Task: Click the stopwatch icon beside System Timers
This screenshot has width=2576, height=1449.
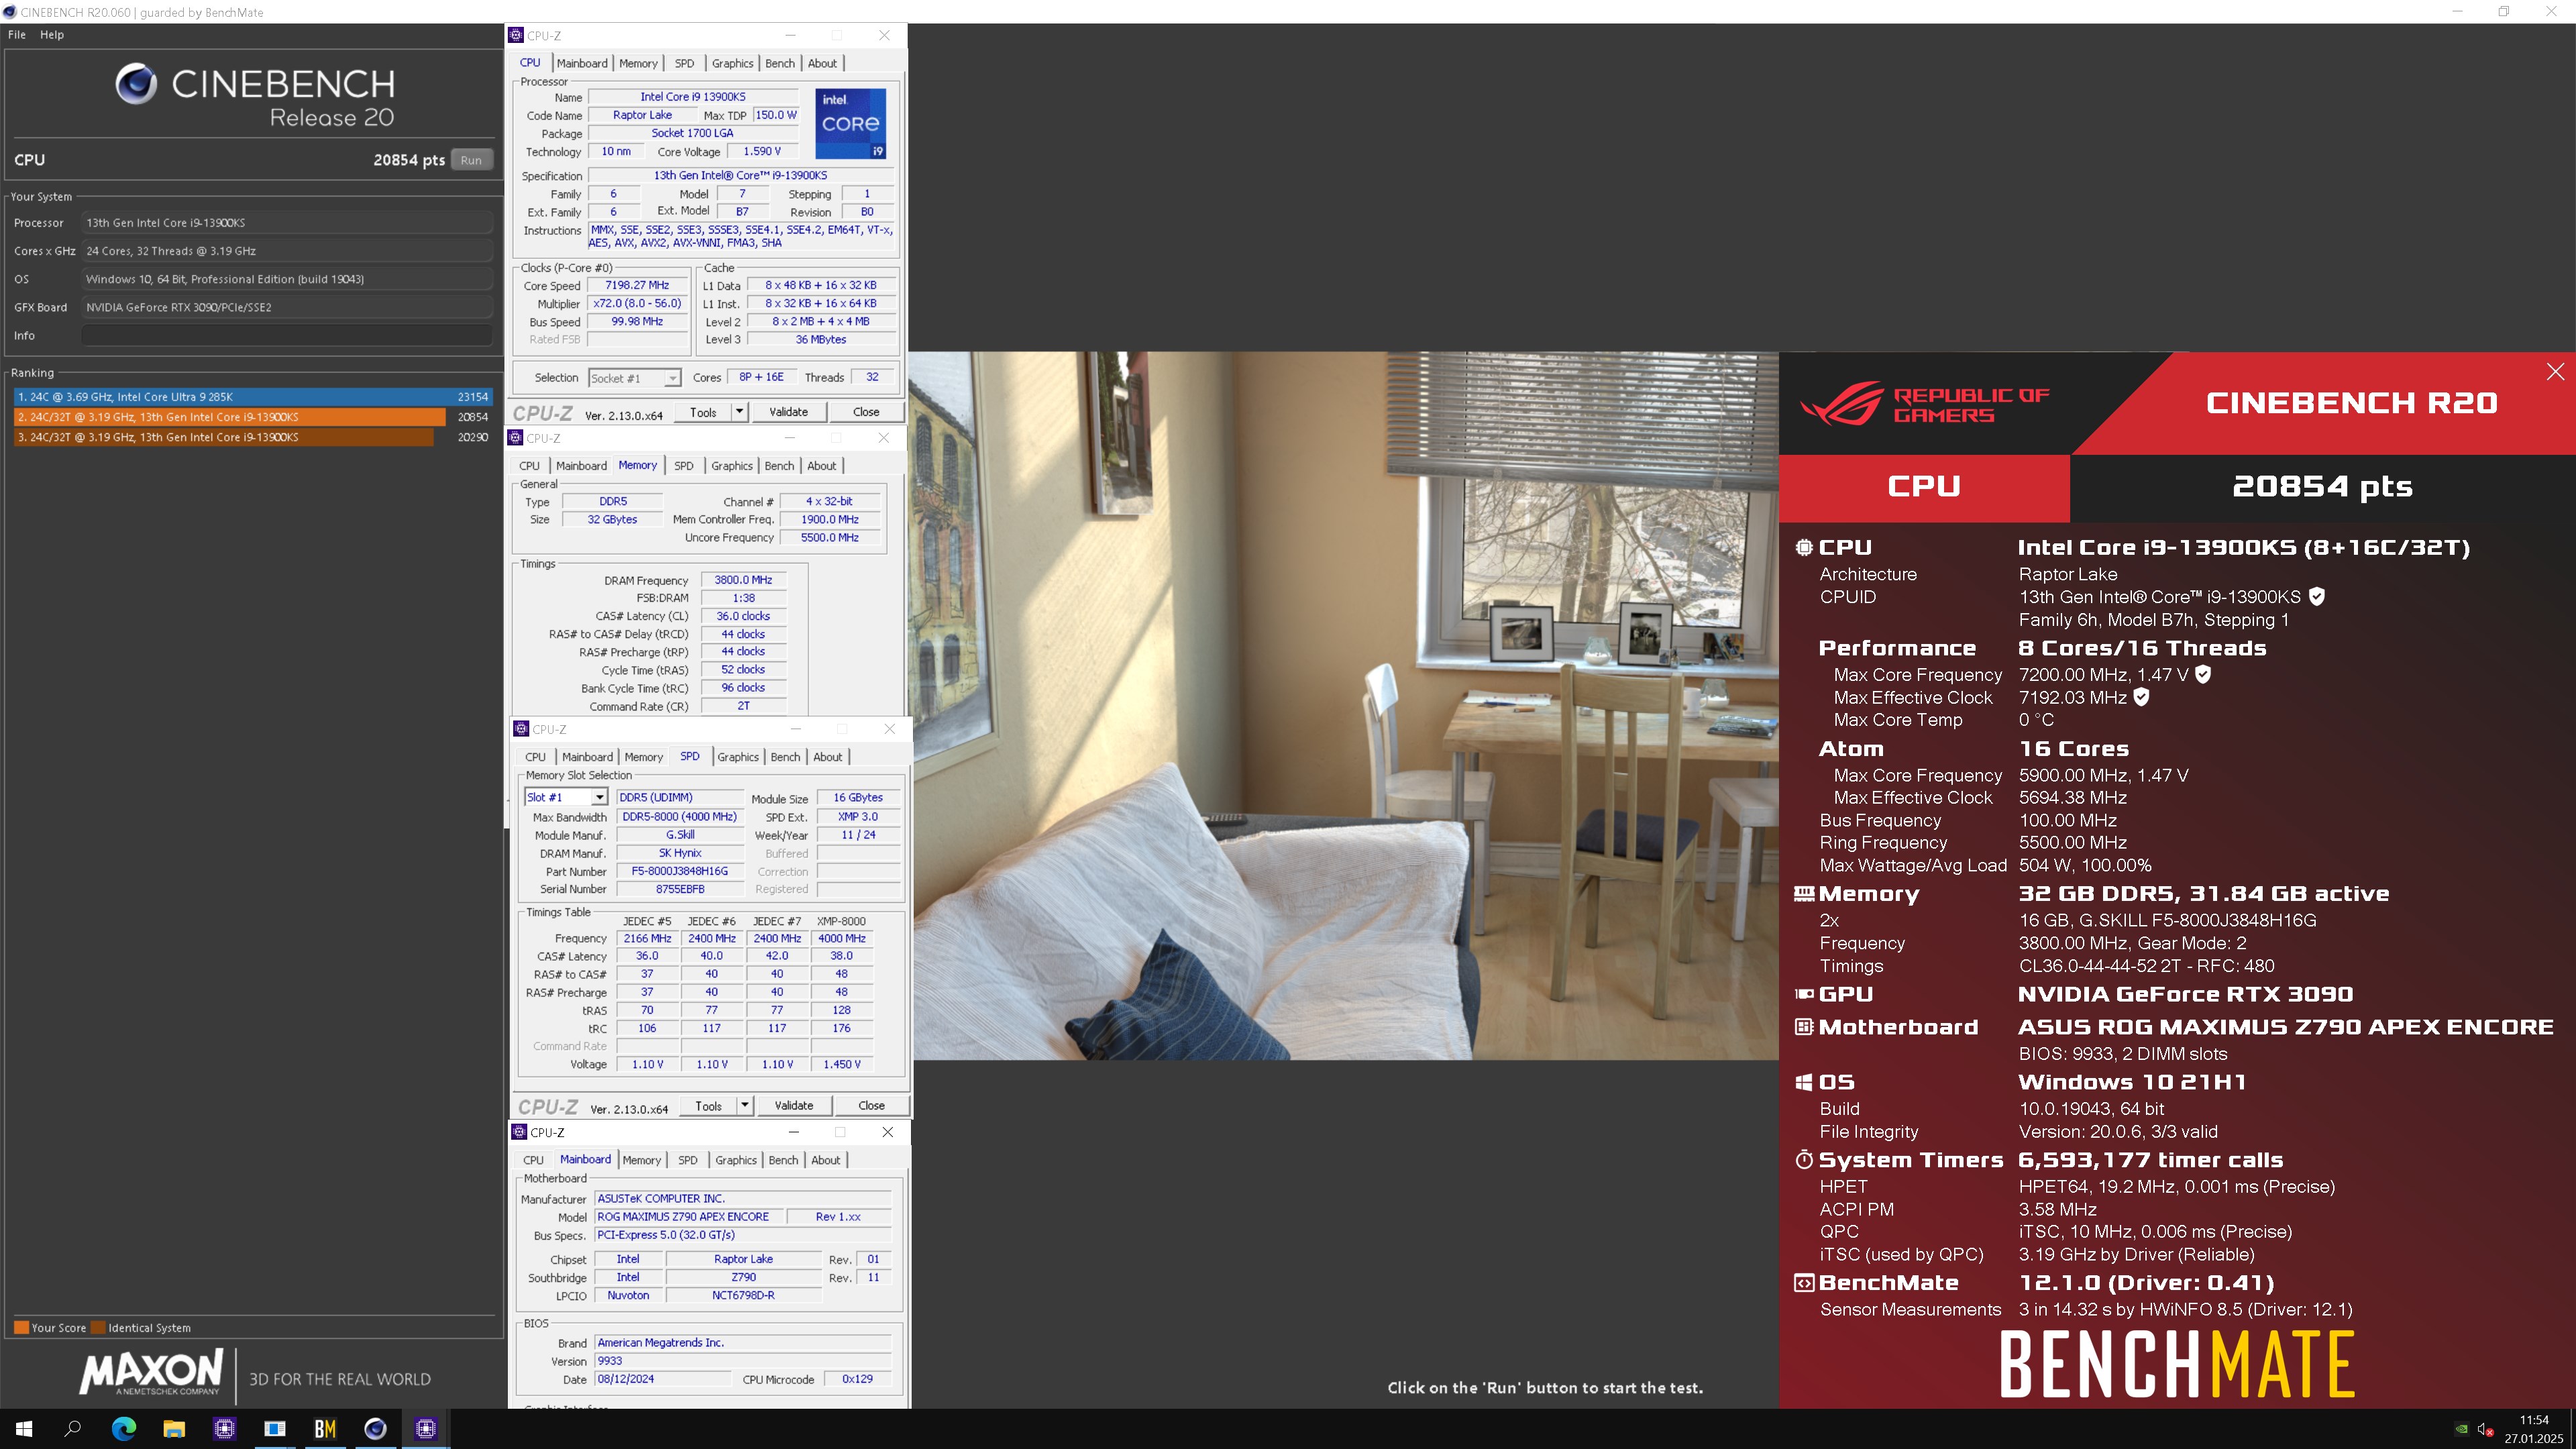Action: pos(1803,1160)
